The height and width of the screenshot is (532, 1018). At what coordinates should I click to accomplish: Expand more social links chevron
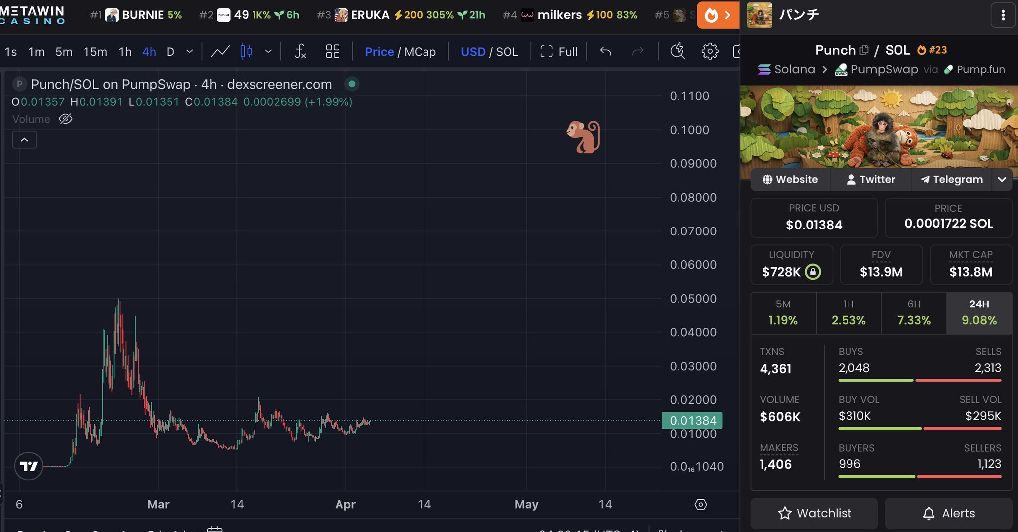pos(1002,179)
